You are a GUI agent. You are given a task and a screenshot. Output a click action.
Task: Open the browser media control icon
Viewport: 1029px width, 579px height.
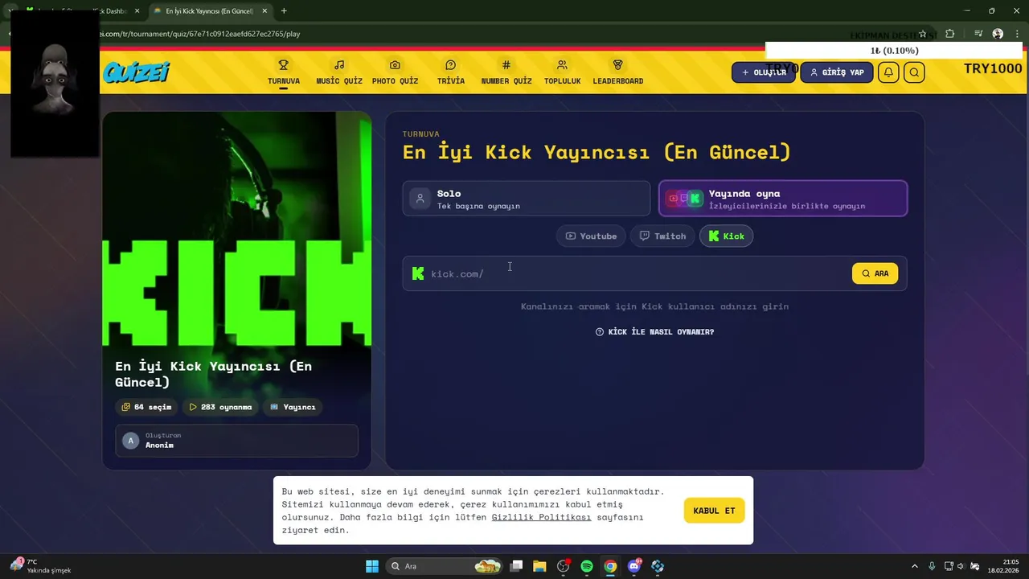(x=978, y=34)
